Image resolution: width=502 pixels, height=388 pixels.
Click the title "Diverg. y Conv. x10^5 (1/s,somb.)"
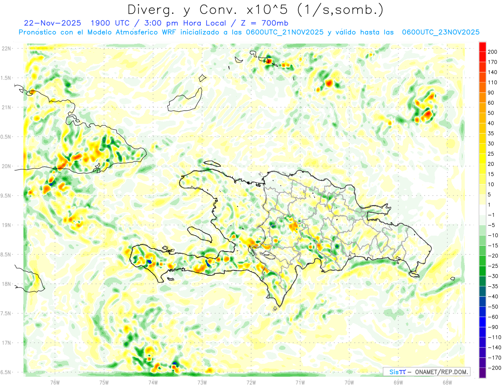255,10
